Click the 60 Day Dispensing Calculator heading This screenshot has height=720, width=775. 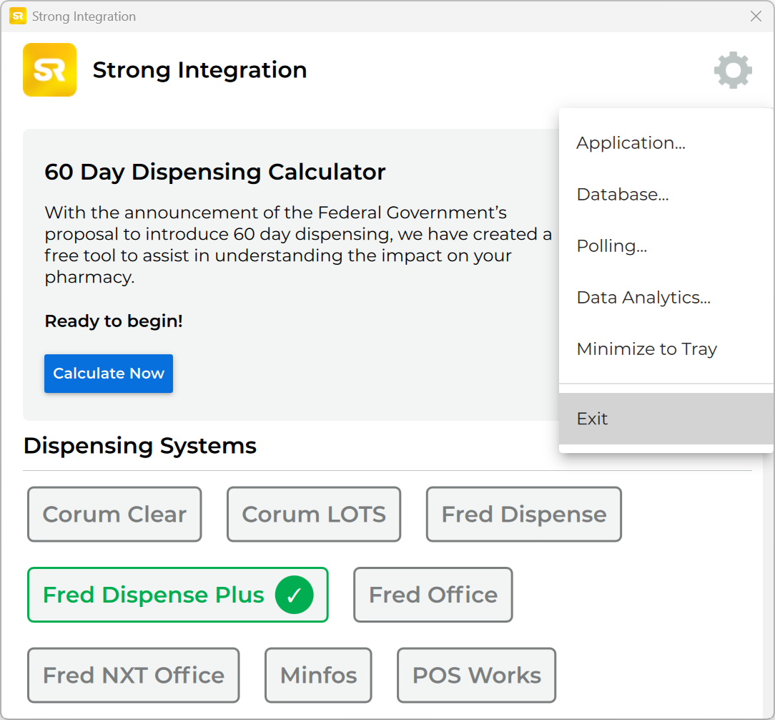tap(215, 172)
